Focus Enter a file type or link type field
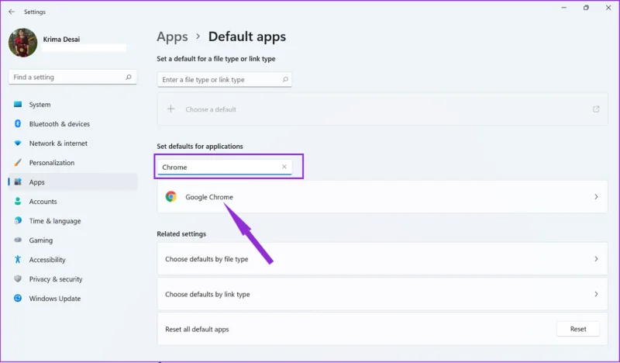This screenshot has width=620, height=363. click(224, 80)
